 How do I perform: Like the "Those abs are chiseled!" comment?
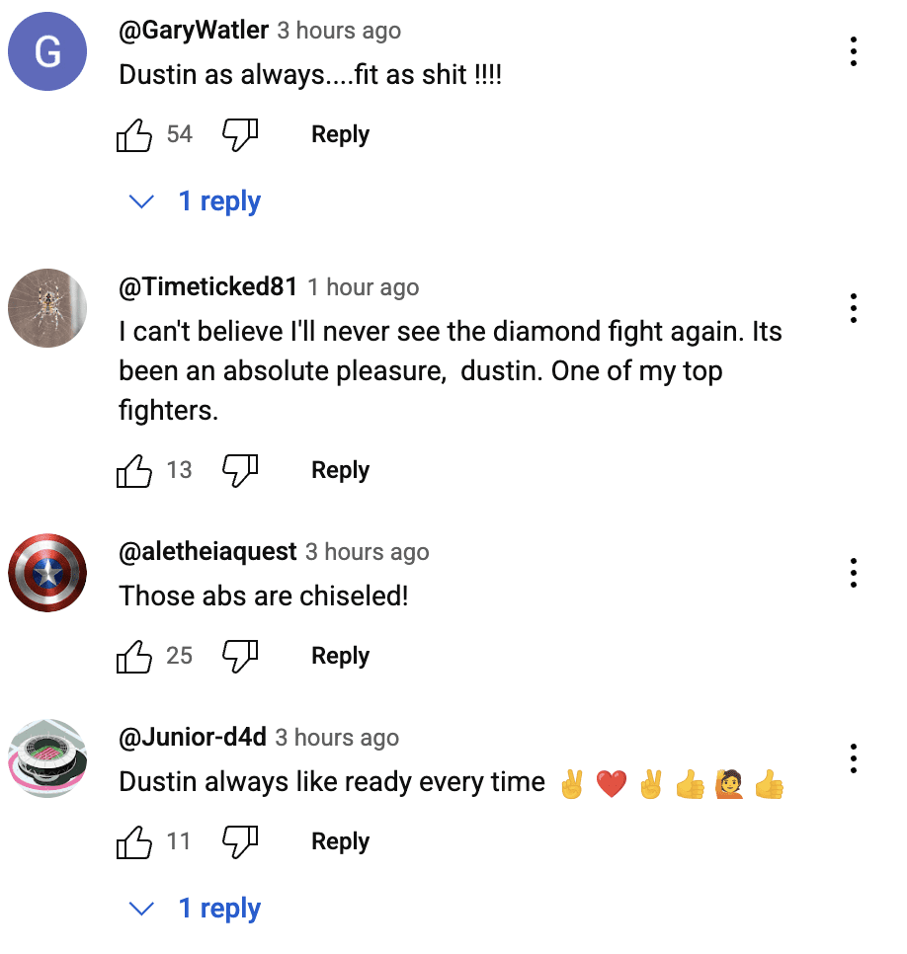pos(134,656)
